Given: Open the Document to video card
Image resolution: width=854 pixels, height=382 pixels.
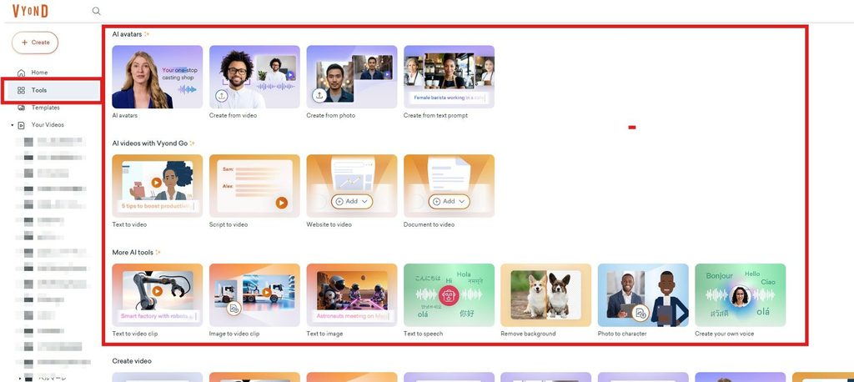Looking at the screenshot, I should pos(449,186).
